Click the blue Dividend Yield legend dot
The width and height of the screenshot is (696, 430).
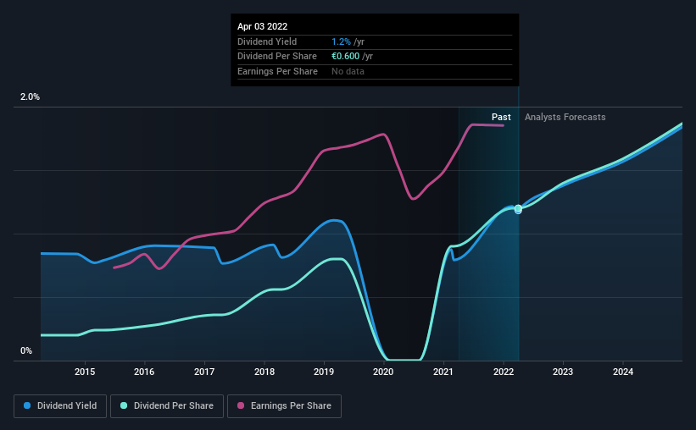pos(27,405)
